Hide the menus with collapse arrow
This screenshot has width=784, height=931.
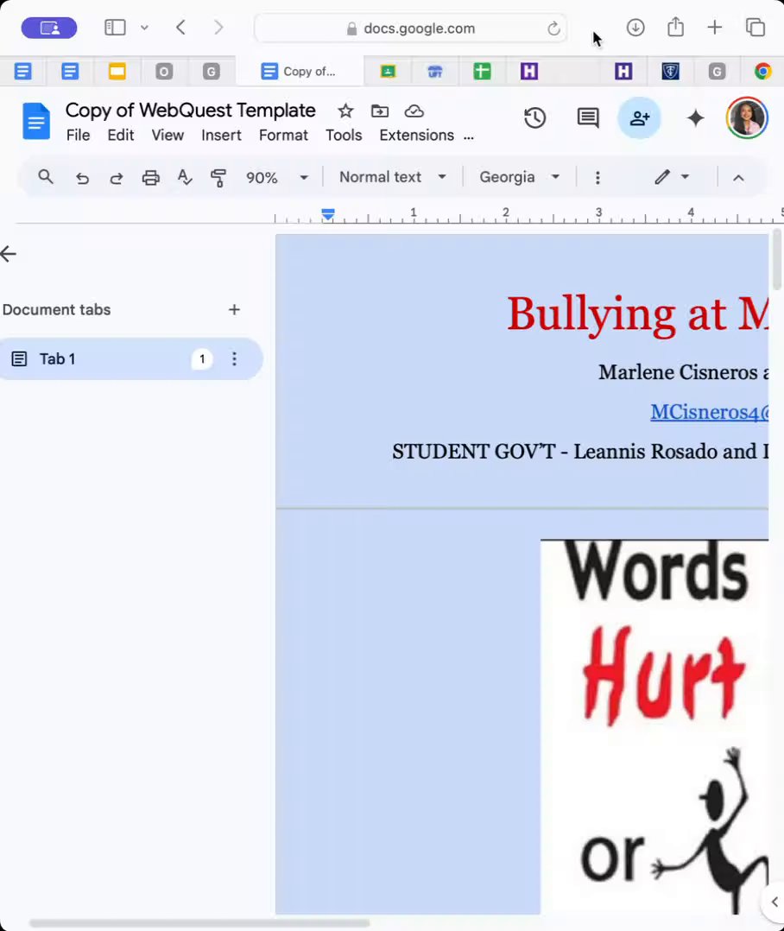pyautogui.click(x=738, y=178)
